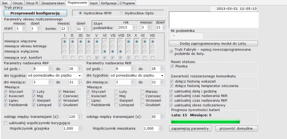Click RKR dni miesiąca end field

(157, 82)
